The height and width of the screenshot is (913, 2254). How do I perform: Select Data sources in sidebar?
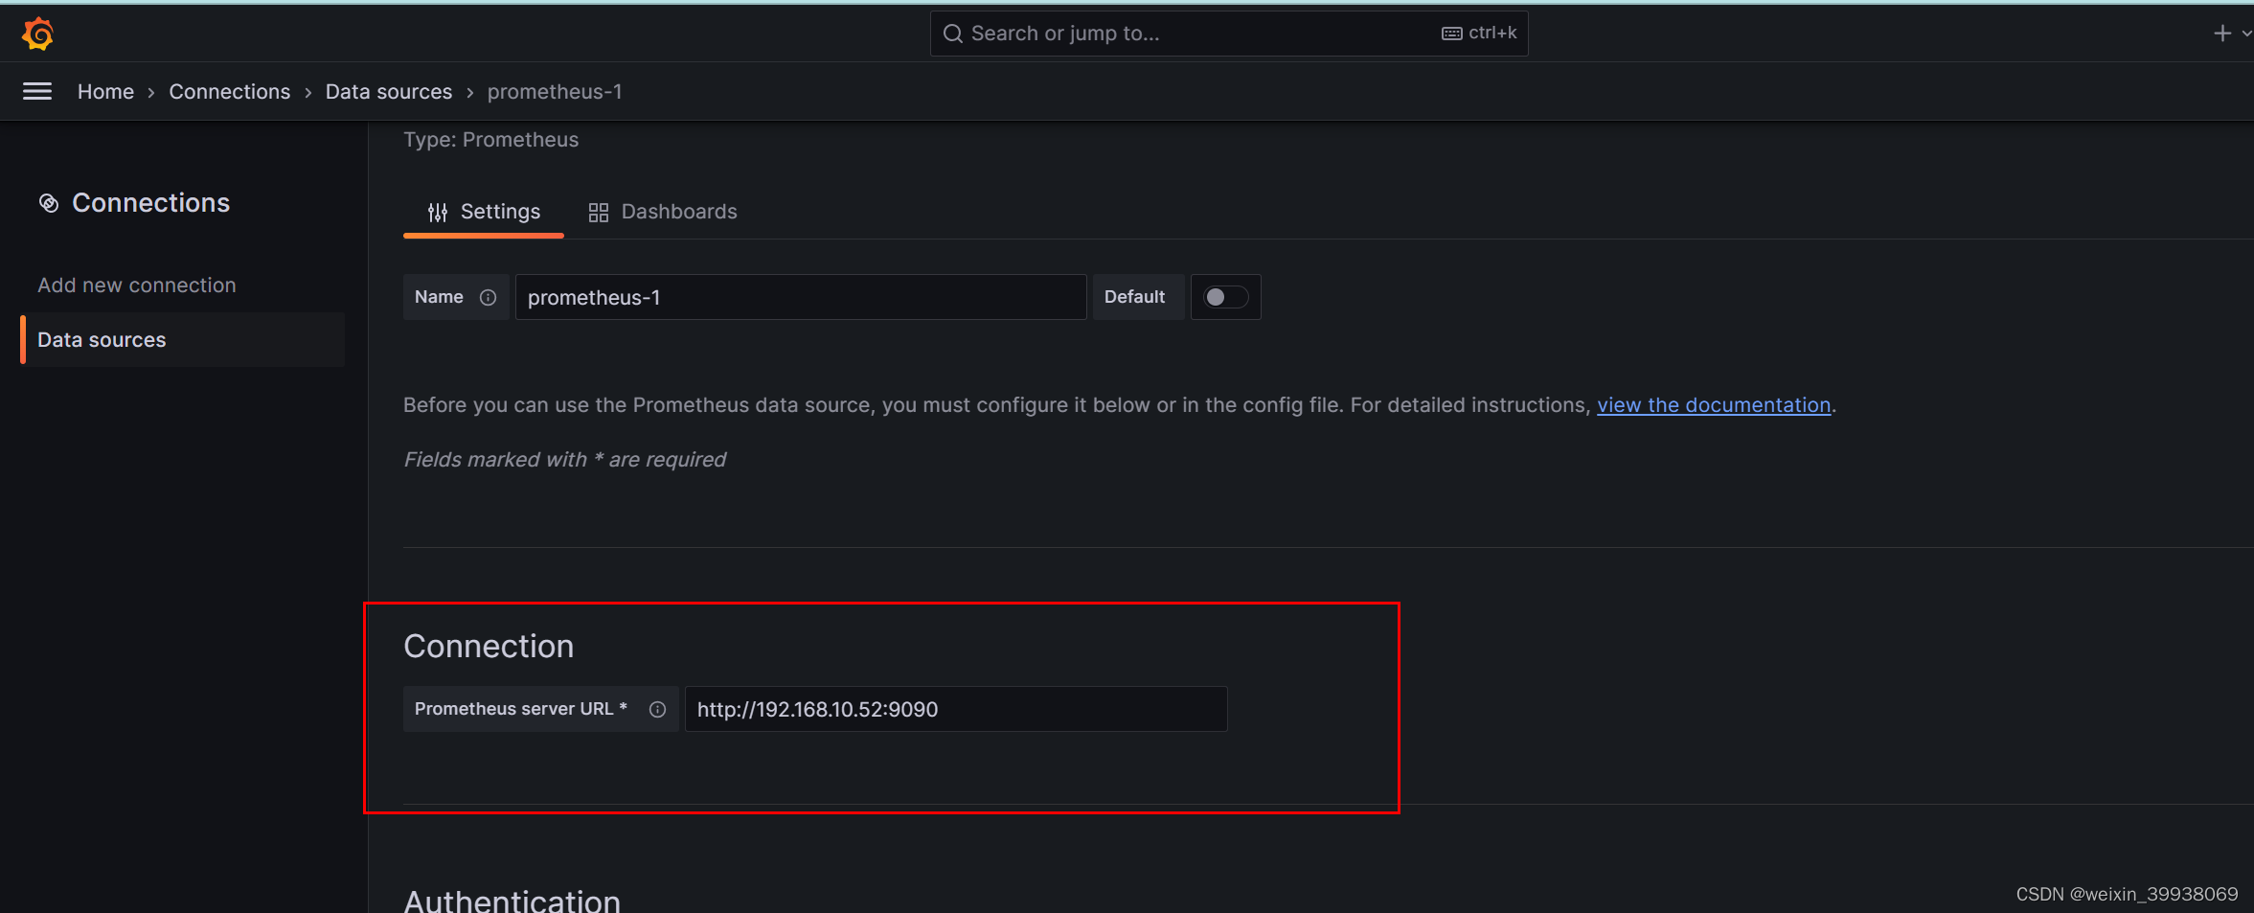coord(182,340)
